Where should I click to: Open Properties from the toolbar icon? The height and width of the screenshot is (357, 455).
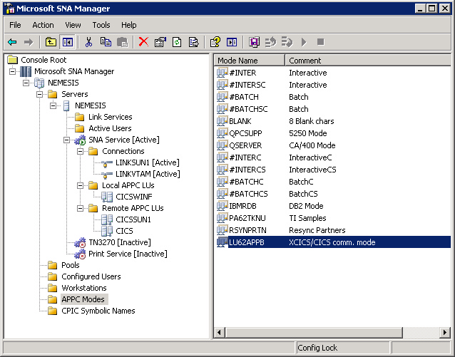[160, 42]
